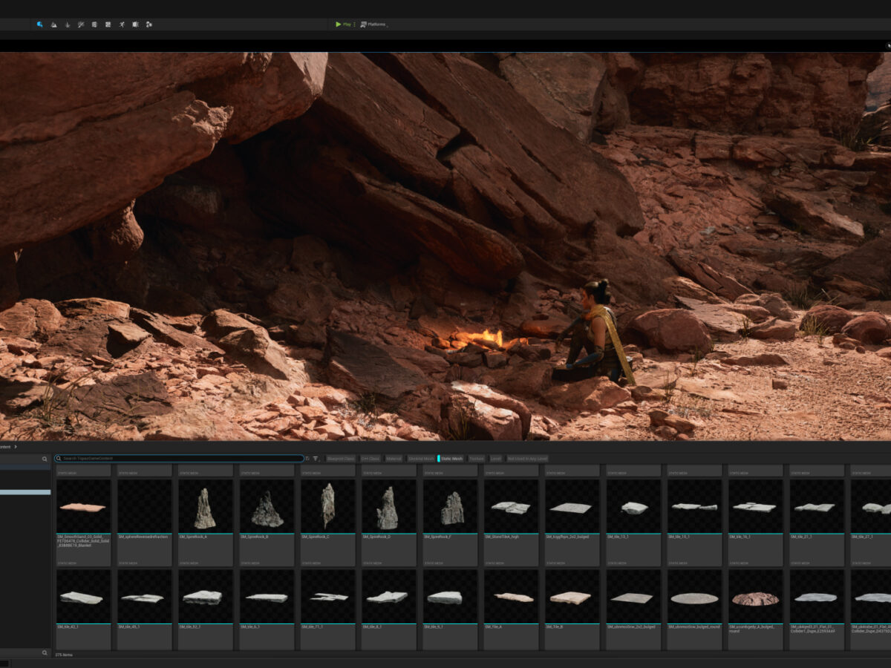Image resolution: width=891 pixels, height=668 pixels.
Task: Enable the Texture filter
Action: coord(476,459)
